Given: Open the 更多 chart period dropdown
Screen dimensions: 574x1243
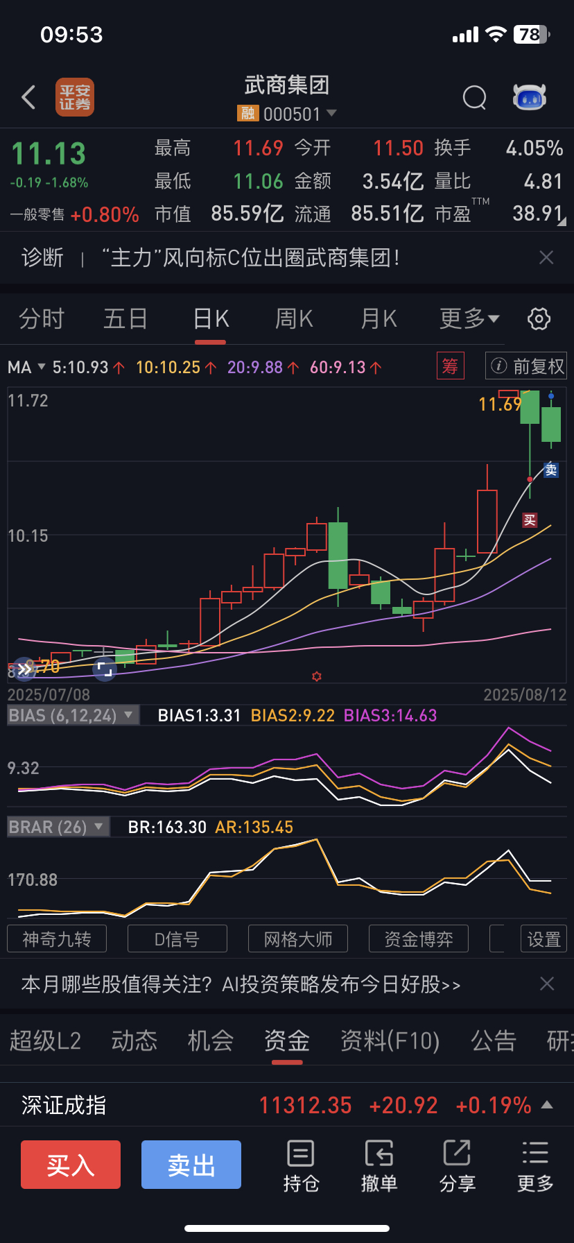Looking at the screenshot, I should (x=469, y=319).
